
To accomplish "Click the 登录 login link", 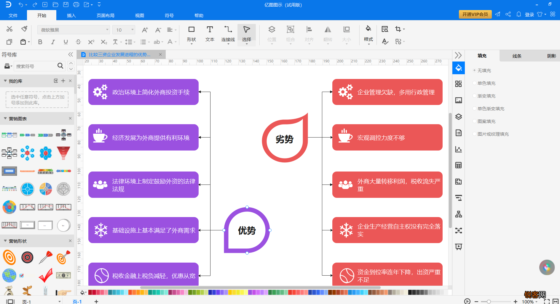I will click(x=529, y=14).
